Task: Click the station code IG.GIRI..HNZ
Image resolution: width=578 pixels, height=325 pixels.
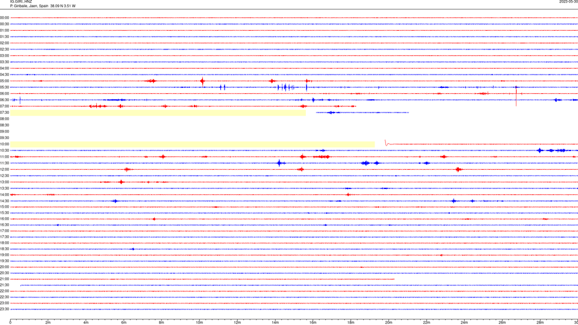Action: pyautogui.click(x=21, y=2)
